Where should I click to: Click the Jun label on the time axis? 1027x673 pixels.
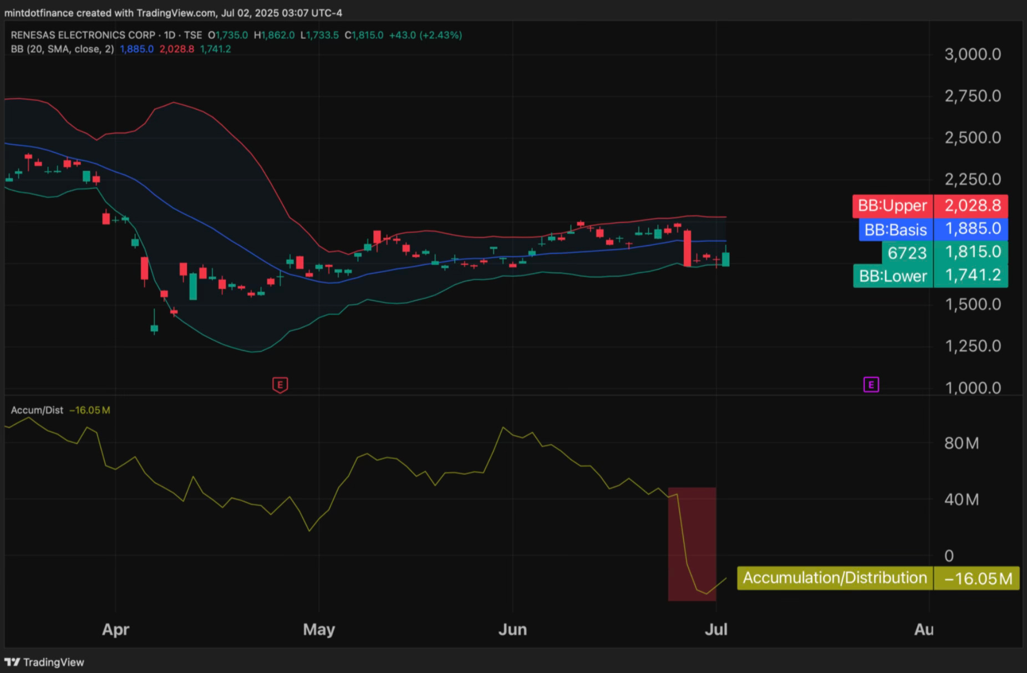point(512,630)
